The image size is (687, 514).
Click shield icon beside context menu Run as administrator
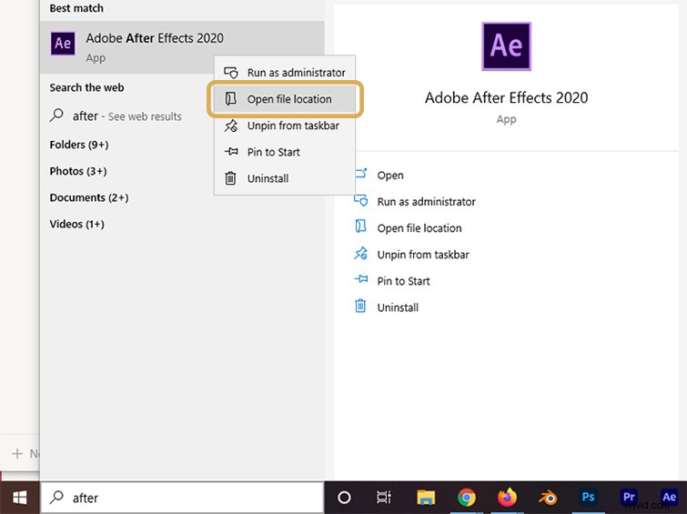(x=230, y=72)
